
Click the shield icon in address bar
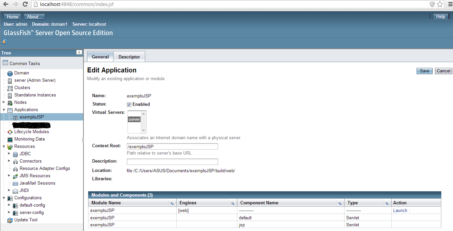pos(432,4)
